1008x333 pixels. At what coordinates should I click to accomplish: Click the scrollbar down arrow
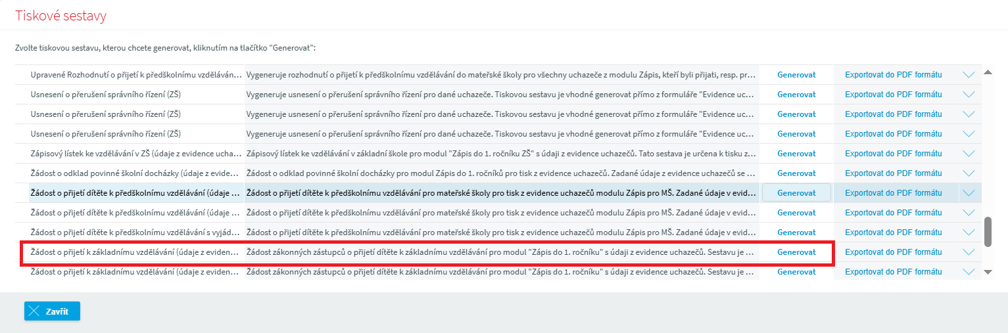pos(987,272)
